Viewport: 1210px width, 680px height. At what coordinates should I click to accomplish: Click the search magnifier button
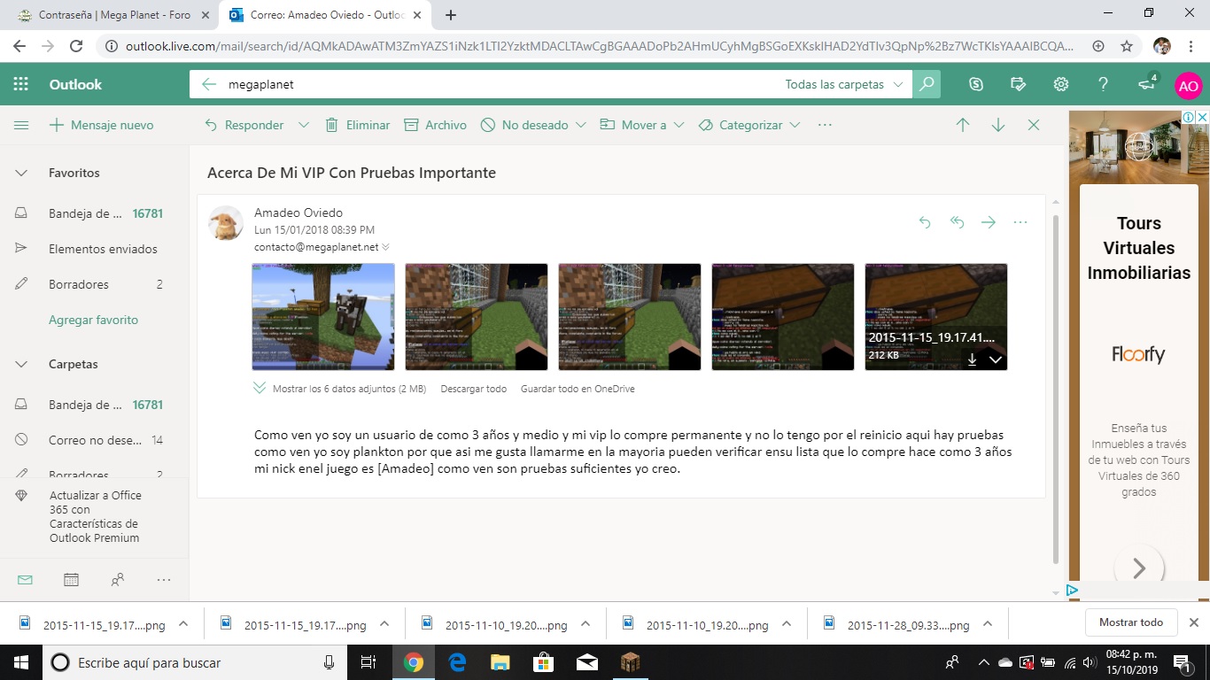pos(927,85)
